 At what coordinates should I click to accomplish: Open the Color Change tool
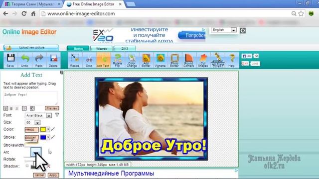click(x=132, y=60)
